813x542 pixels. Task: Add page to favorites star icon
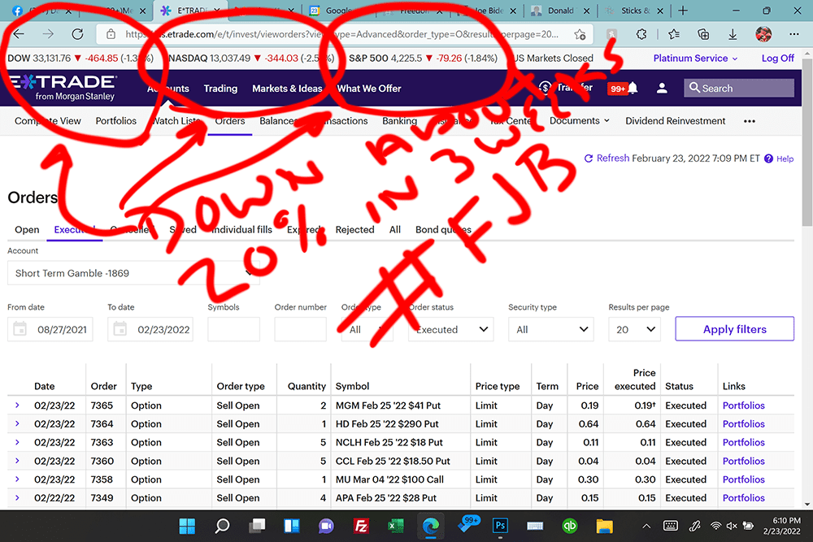click(580, 34)
